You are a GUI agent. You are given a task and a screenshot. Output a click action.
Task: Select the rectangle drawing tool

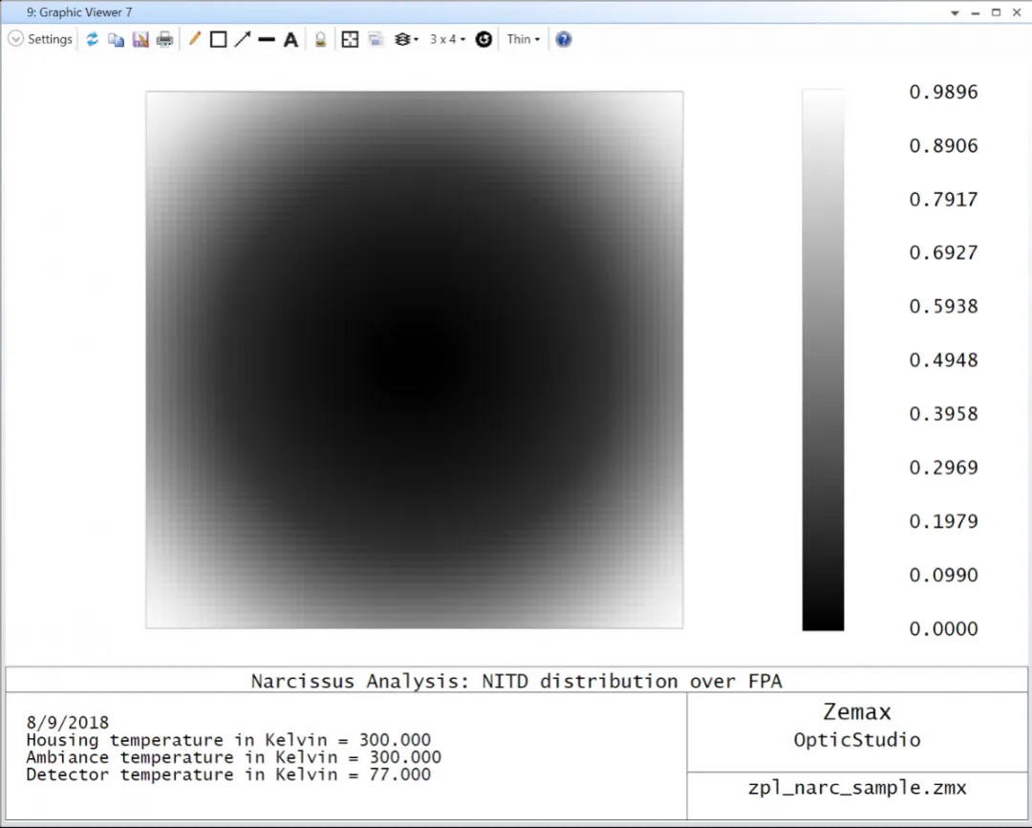[218, 39]
